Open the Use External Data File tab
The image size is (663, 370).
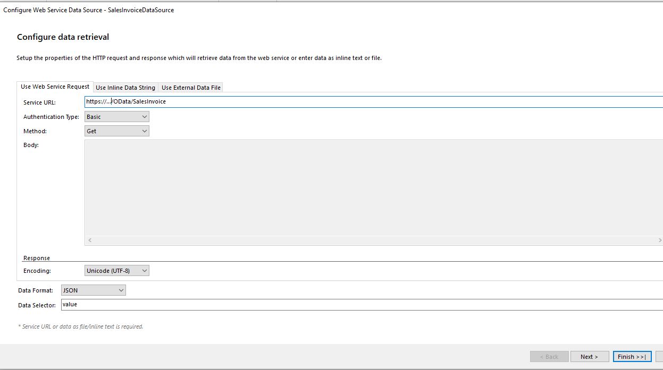point(191,88)
